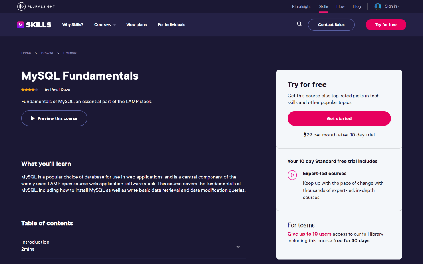The height and width of the screenshot is (264, 423).
Task: Click the star rating for the course
Action: click(x=30, y=90)
